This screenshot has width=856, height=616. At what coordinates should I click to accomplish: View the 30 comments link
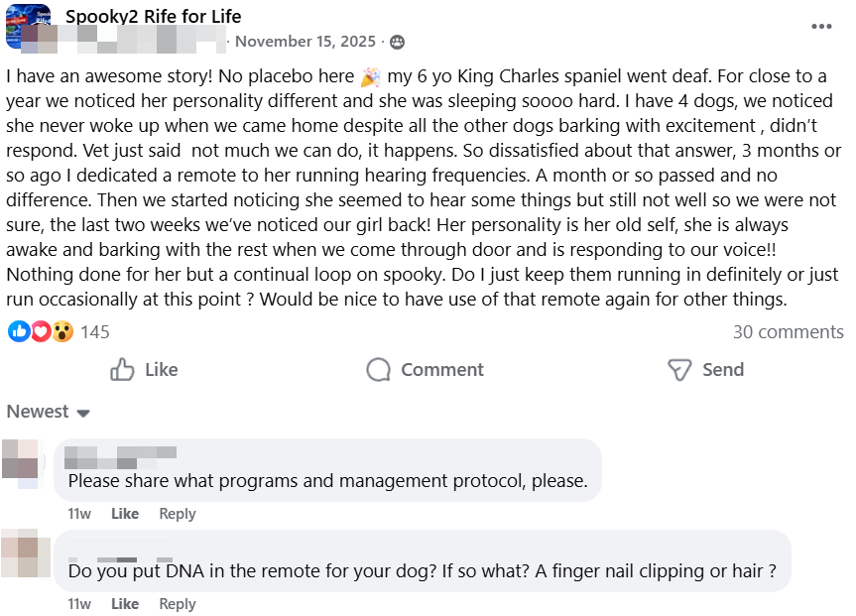click(x=788, y=332)
